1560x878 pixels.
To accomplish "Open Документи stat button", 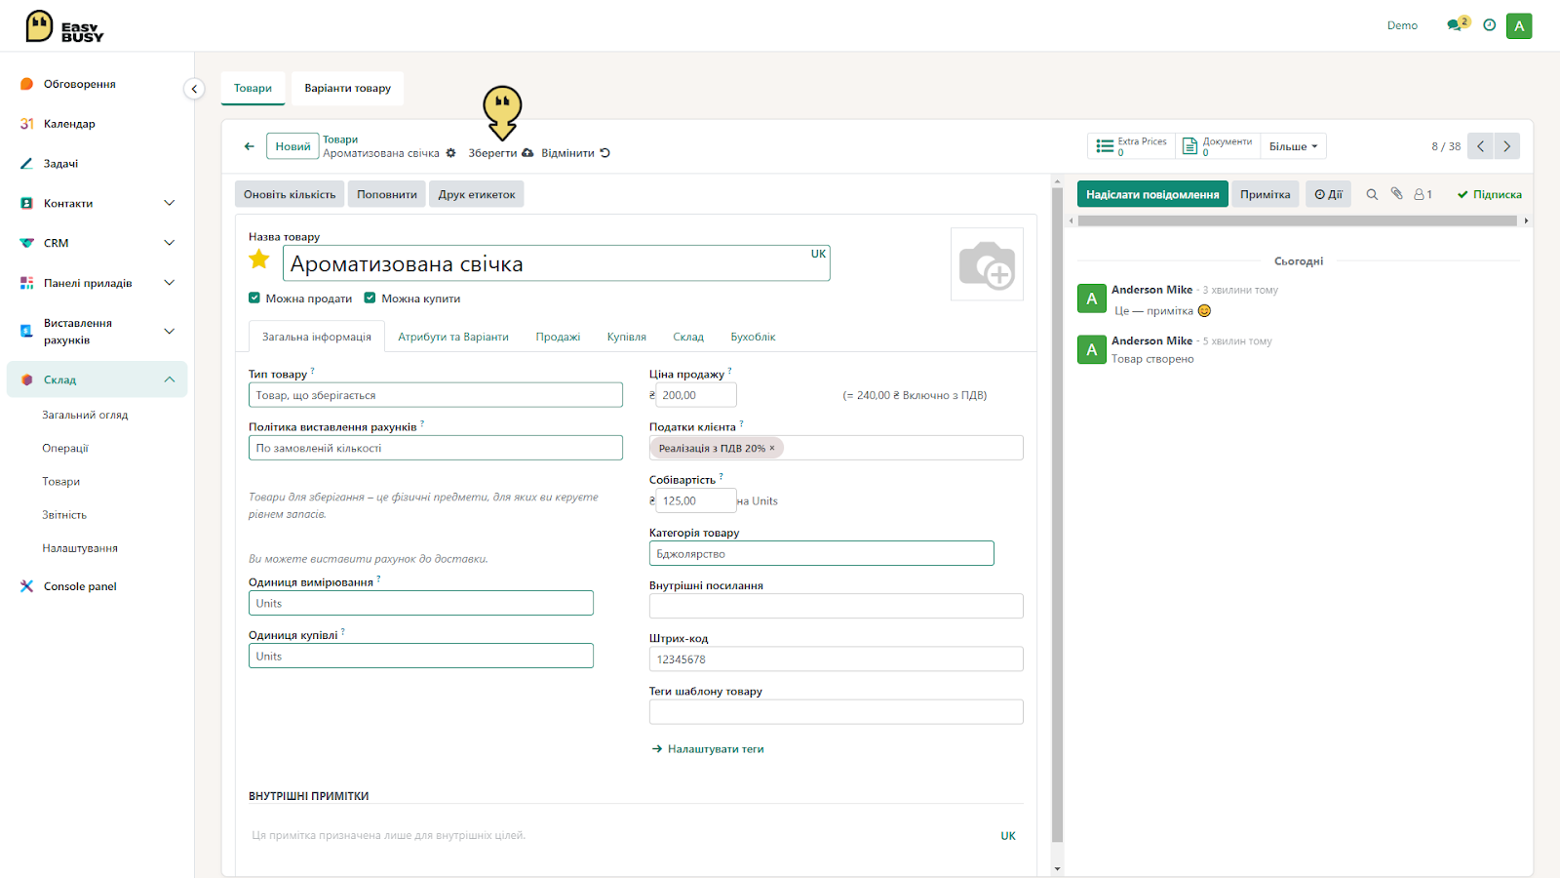I will tap(1217, 146).
